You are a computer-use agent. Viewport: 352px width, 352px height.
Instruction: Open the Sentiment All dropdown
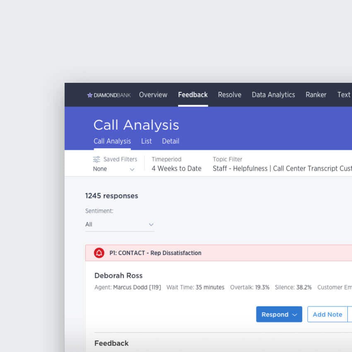[x=119, y=224]
